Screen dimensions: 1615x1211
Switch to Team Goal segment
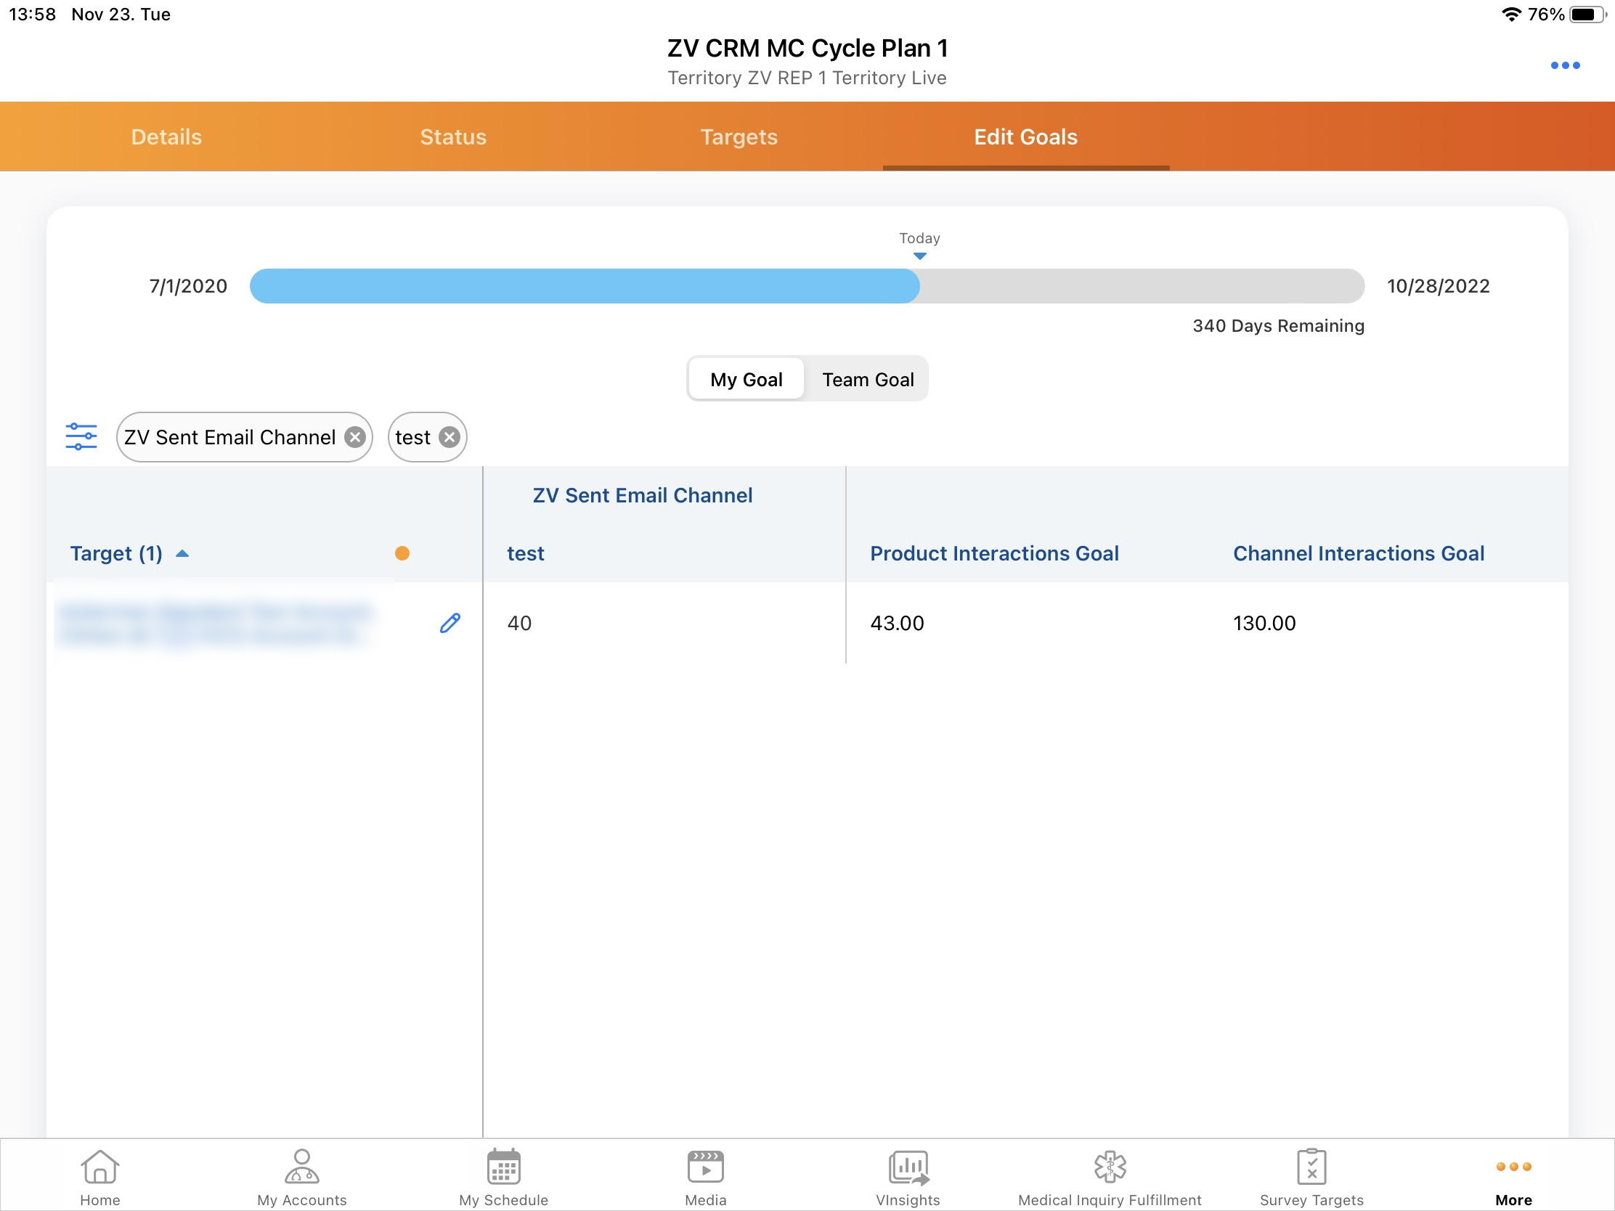click(867, 380)
